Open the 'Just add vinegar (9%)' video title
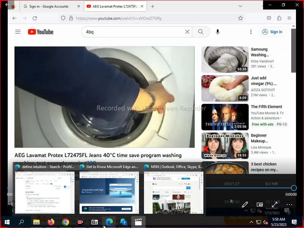The width and height of the screenshot is (304, 228). [264, 81]
